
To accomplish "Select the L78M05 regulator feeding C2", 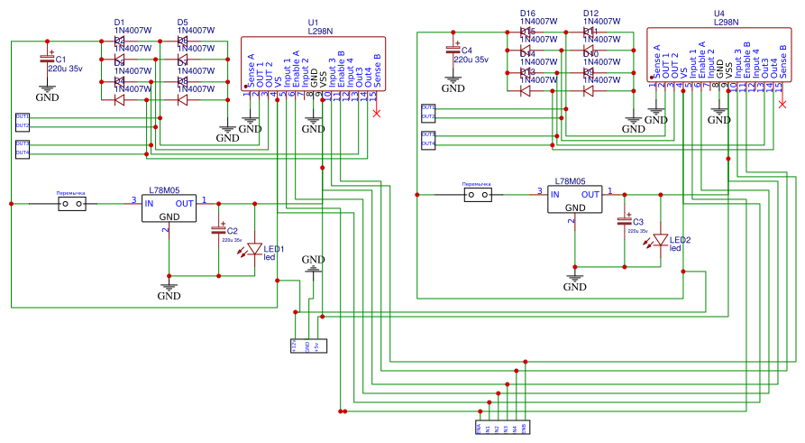I will pos(169,208).
